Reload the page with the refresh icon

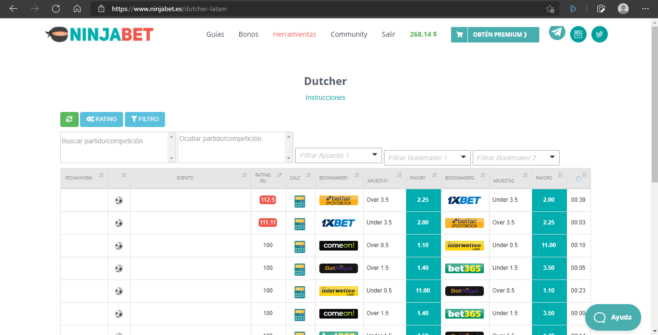point(56,9)
